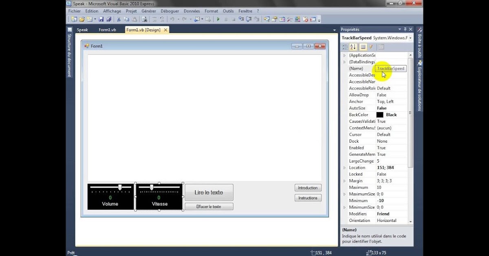Click the black BackColor swatch
Screen dimensions: 489x256
(x=380, y=115)
